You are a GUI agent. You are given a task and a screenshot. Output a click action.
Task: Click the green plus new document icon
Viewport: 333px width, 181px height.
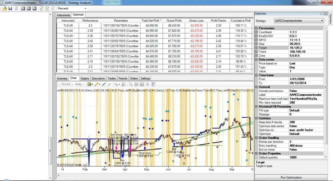41,8
